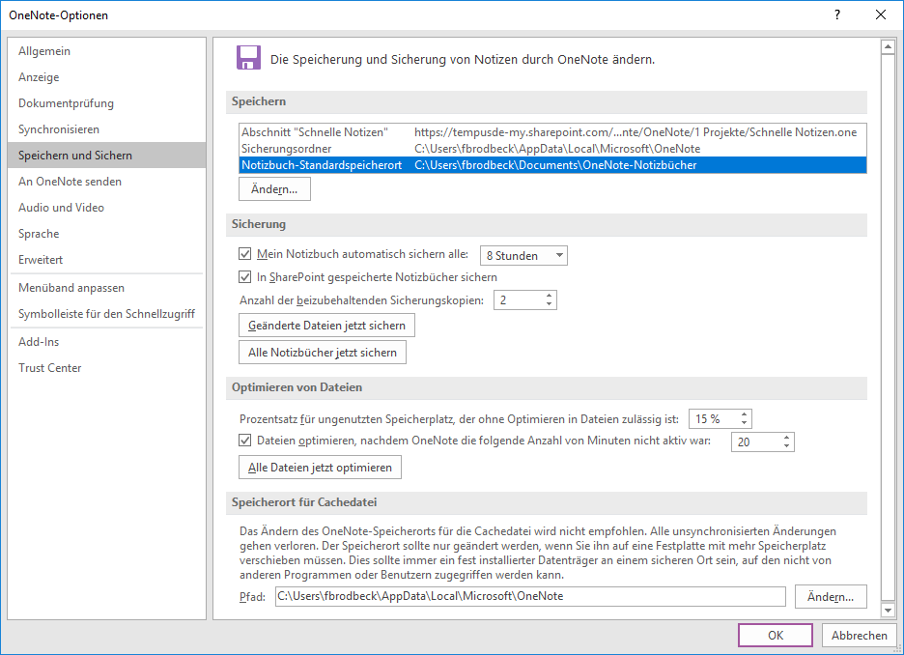Viewport: 904px width, 655px height.
Task: Select Menüband anpassen
Action: point(106,288)
